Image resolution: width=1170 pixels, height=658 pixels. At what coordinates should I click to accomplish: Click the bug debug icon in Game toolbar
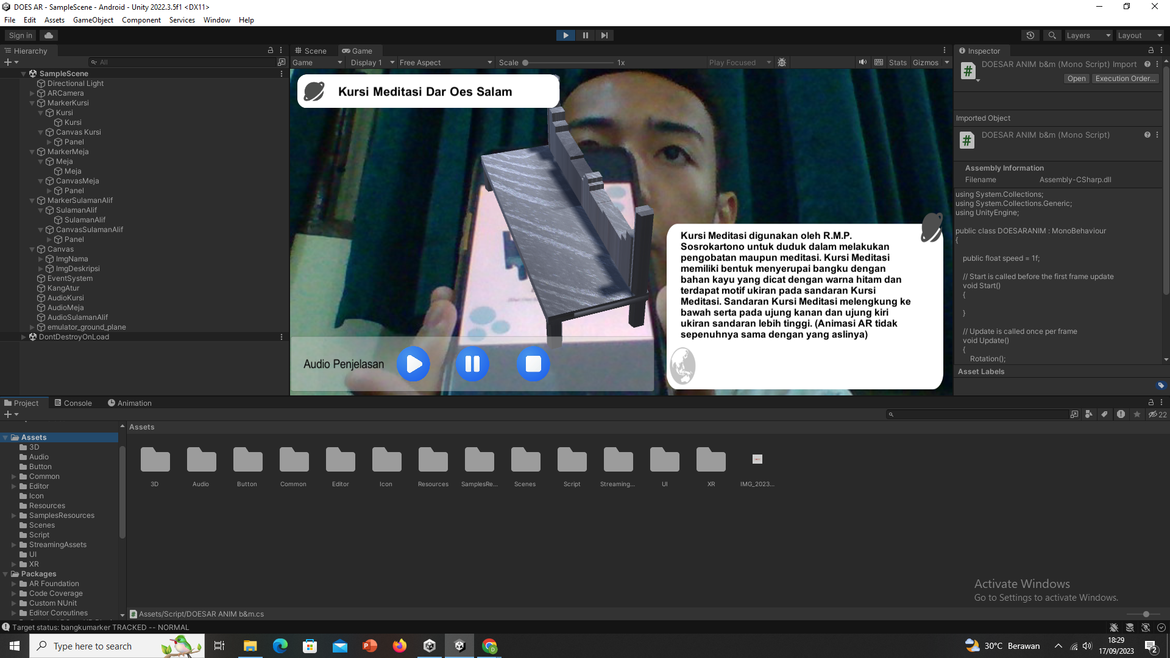pos(782,62)
